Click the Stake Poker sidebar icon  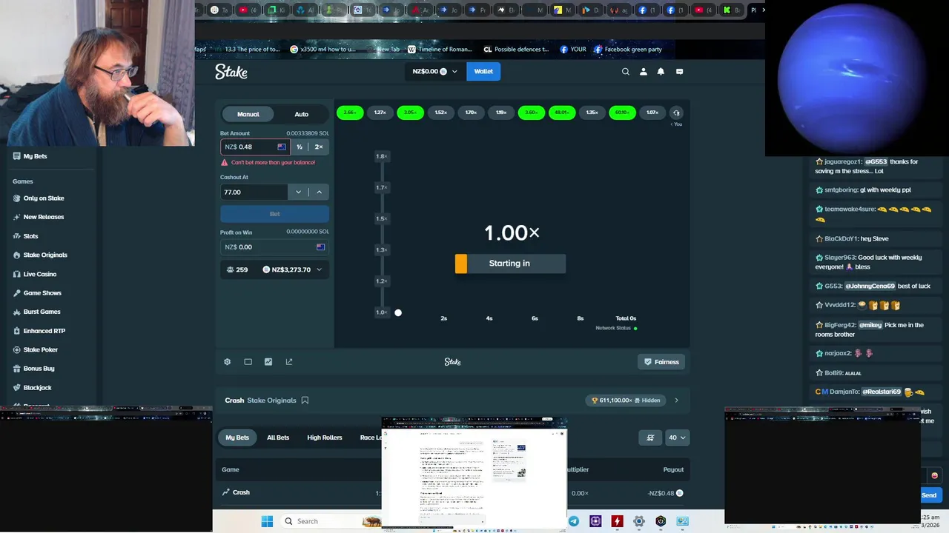[16, 349]
